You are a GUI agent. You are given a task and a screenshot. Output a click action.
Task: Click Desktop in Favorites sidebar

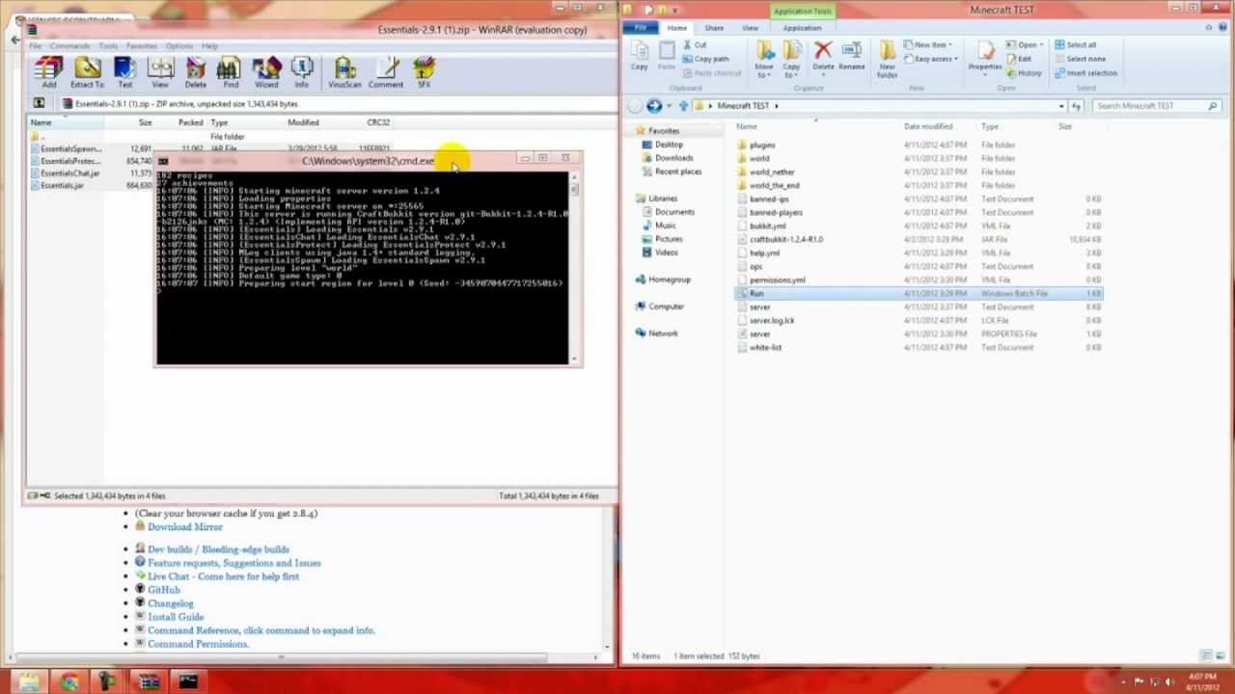tap(669, 145)
